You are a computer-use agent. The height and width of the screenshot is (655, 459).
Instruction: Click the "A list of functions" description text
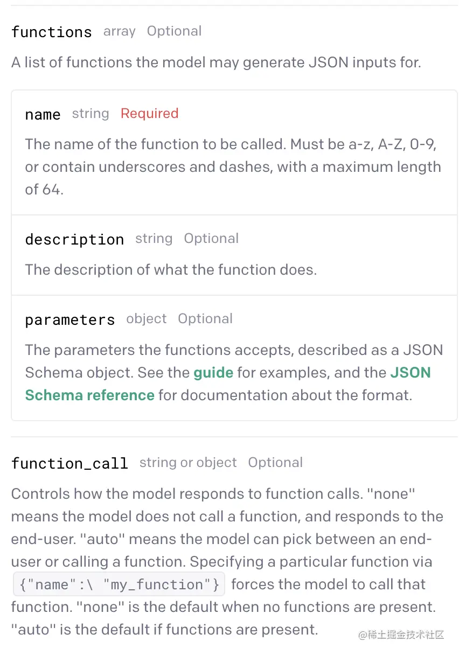point(216,62)
